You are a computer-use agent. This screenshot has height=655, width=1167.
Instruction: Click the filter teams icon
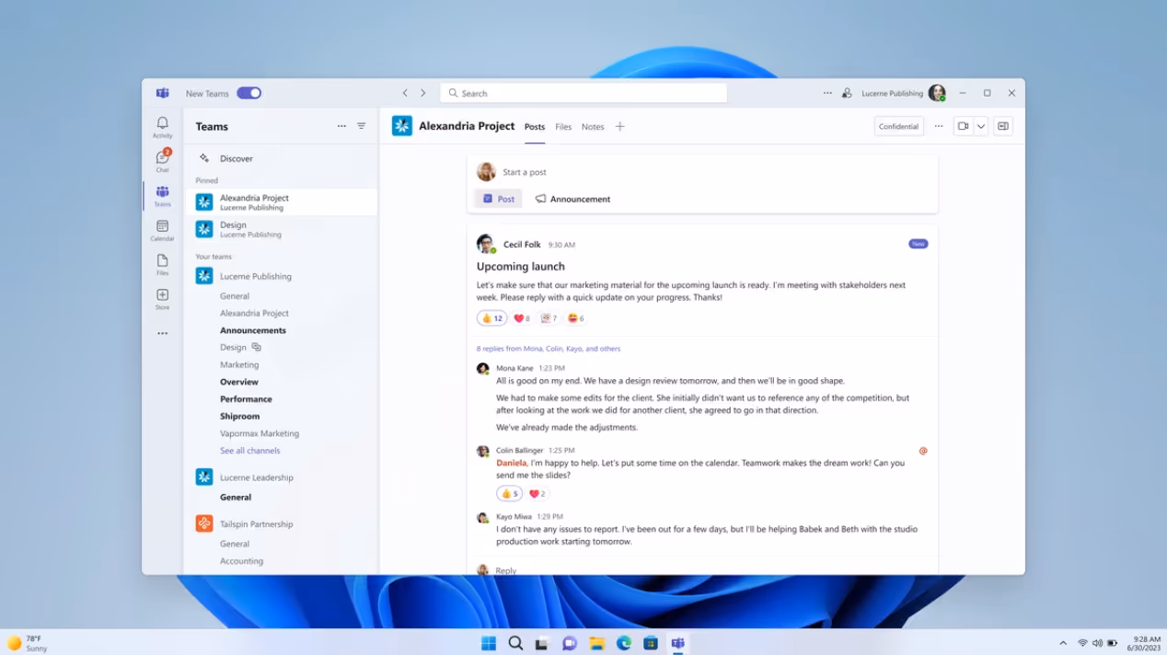[362, 126]
